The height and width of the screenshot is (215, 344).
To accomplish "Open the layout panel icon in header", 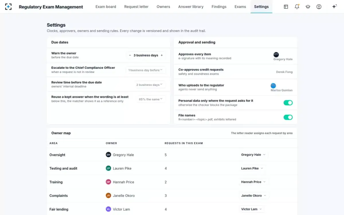I will (286, 7).
